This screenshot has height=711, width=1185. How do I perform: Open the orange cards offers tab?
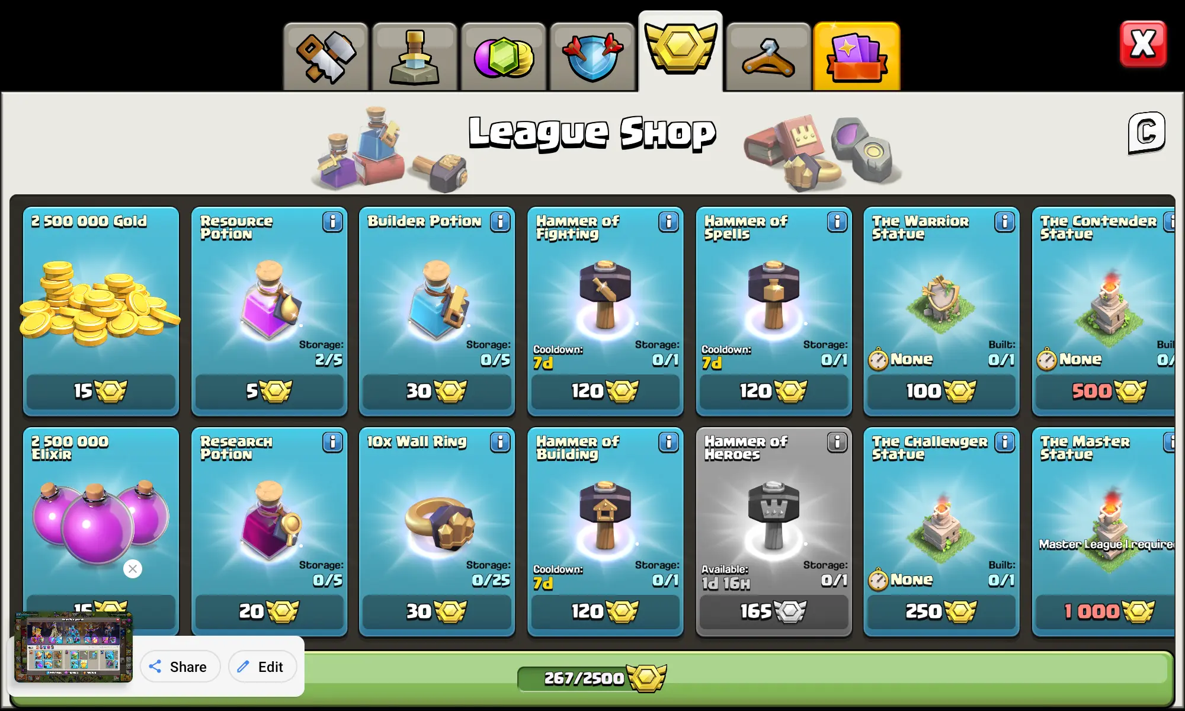point(857,57)
